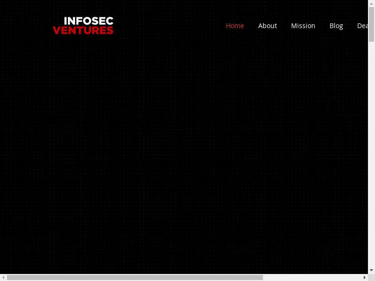Viewport: 375px width, 281px height.
Task: Open the Blog section
Action: [336, 26]
